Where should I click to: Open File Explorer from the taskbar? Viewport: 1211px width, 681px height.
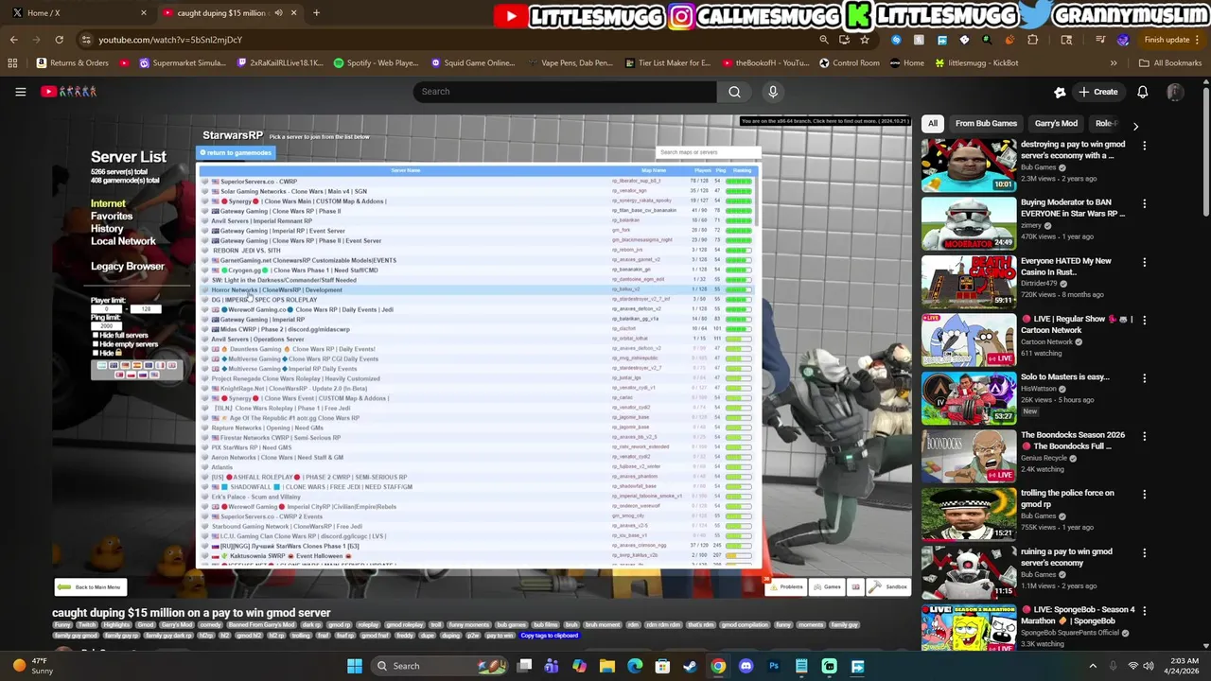coord(606,666)
